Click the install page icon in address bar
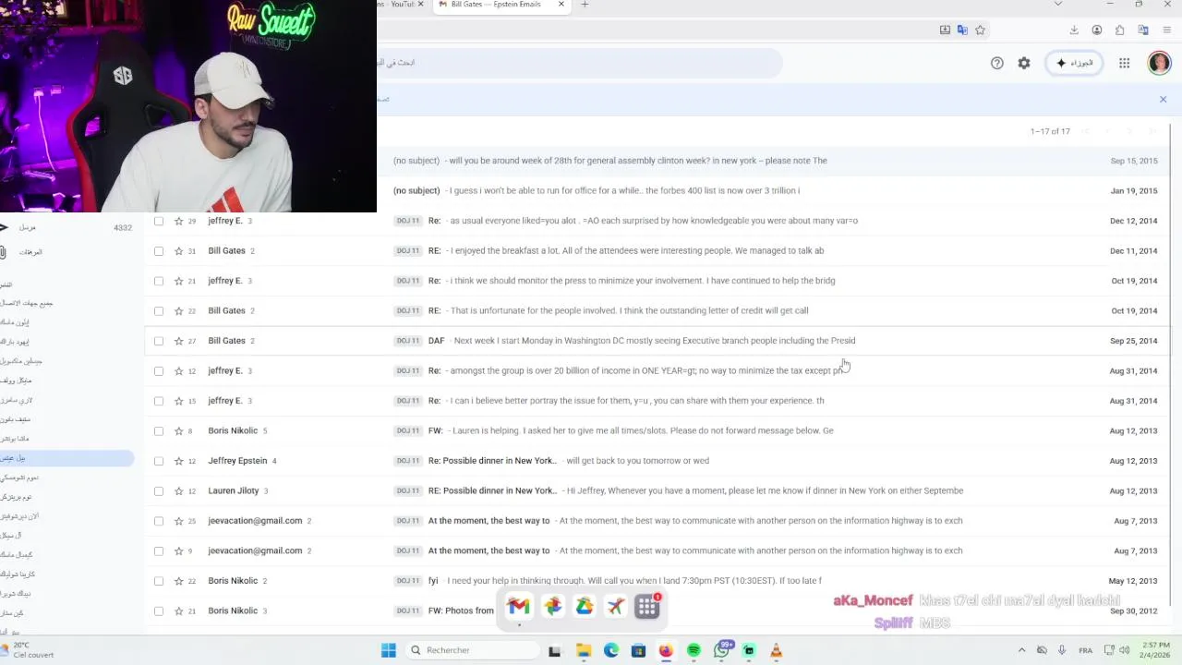 [x=945, y=30]
